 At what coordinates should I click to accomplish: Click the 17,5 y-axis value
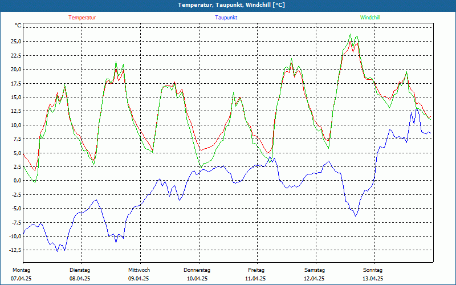pos(15,83)
